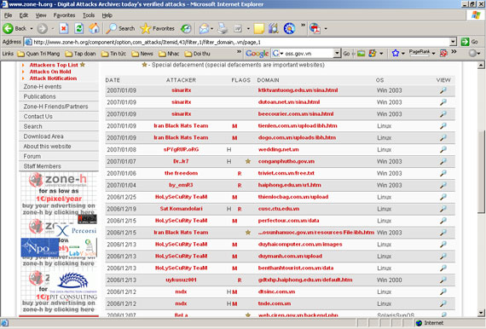Open the Go button next to address bar
Screen dimensions: 486x329
469,42
